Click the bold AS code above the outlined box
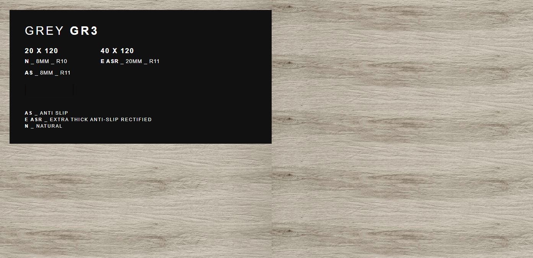Image resolution: width=533 pixels, height=258 pixels. pyautogui.click(x=29, y=73)
